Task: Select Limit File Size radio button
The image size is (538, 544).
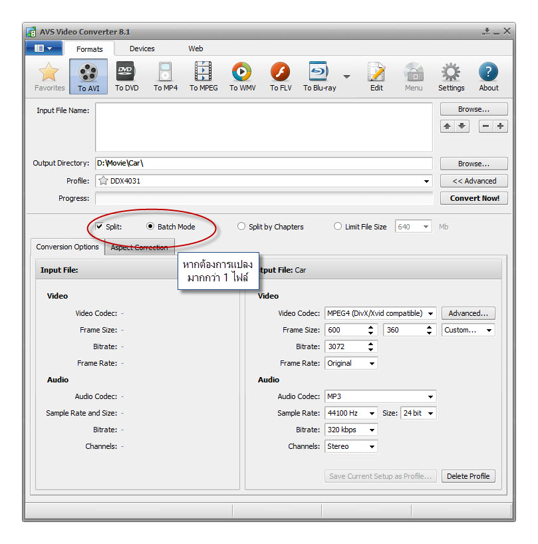Action: [338, 227]
